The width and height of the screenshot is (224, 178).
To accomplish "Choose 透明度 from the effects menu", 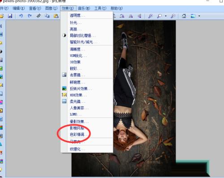I will tap(87, 15).
